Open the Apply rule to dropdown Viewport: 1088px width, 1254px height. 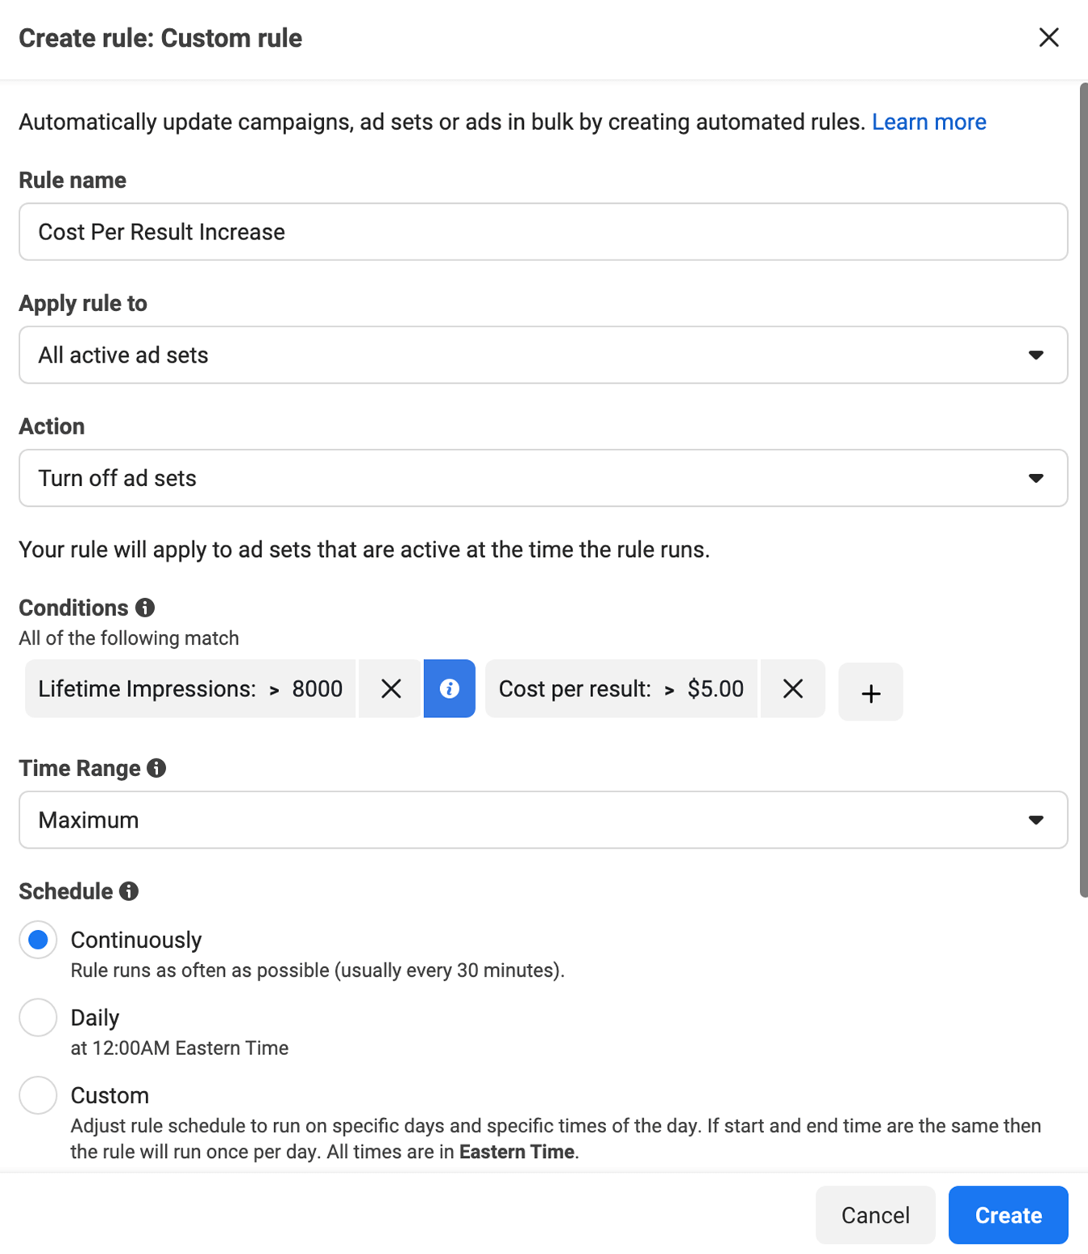tap(543, 355)
